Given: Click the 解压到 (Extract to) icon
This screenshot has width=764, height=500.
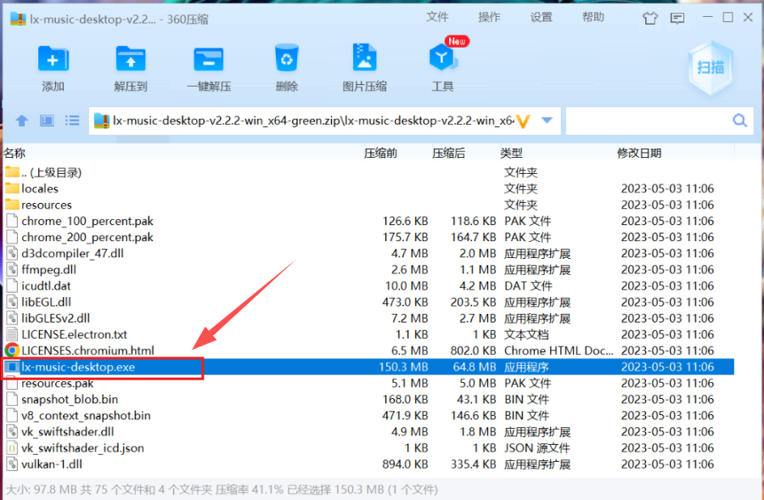Looking at the screenshot, I should click(131, 66).
